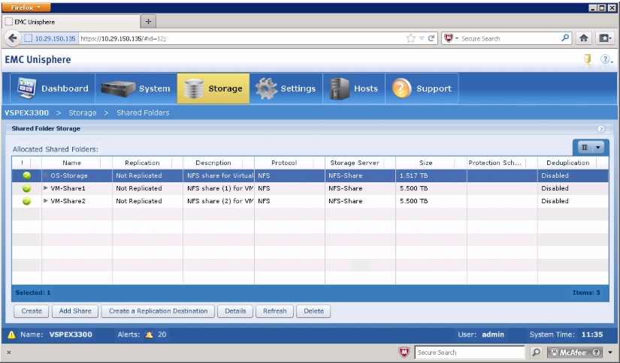This screenshot has height=363, width=620.
Task: Sort by the Deduplication column header
Action: (568, 163)
